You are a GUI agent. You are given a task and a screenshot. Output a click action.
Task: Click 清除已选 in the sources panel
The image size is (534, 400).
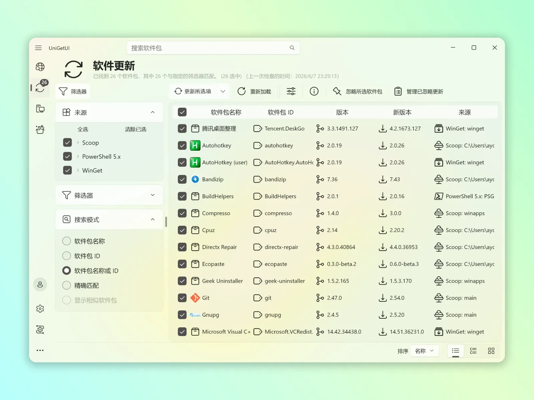click(136, 129)
